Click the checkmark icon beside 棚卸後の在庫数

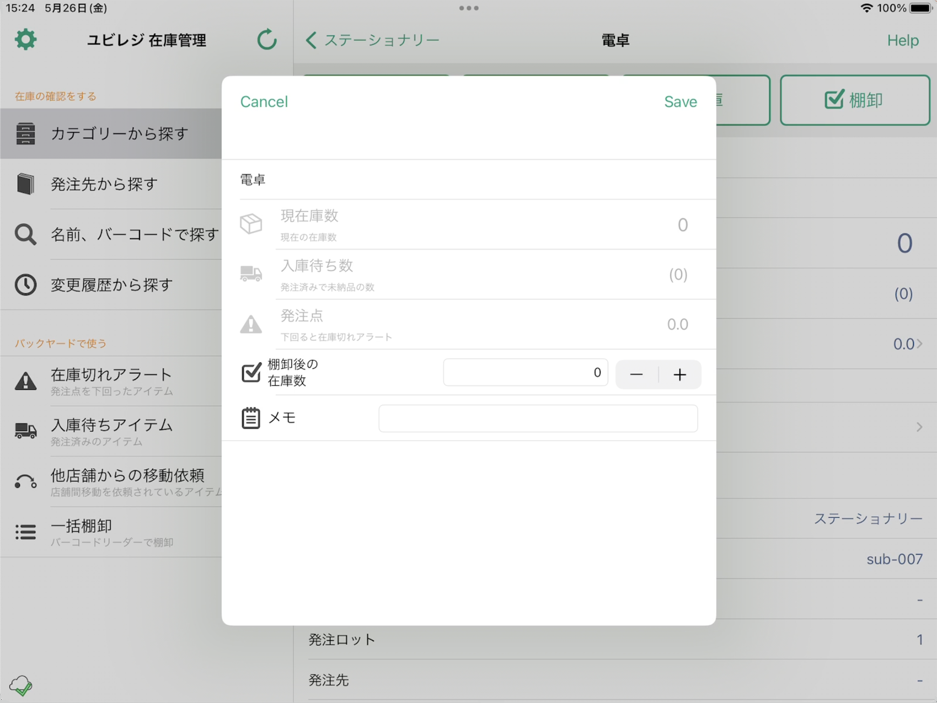[251, 372]
